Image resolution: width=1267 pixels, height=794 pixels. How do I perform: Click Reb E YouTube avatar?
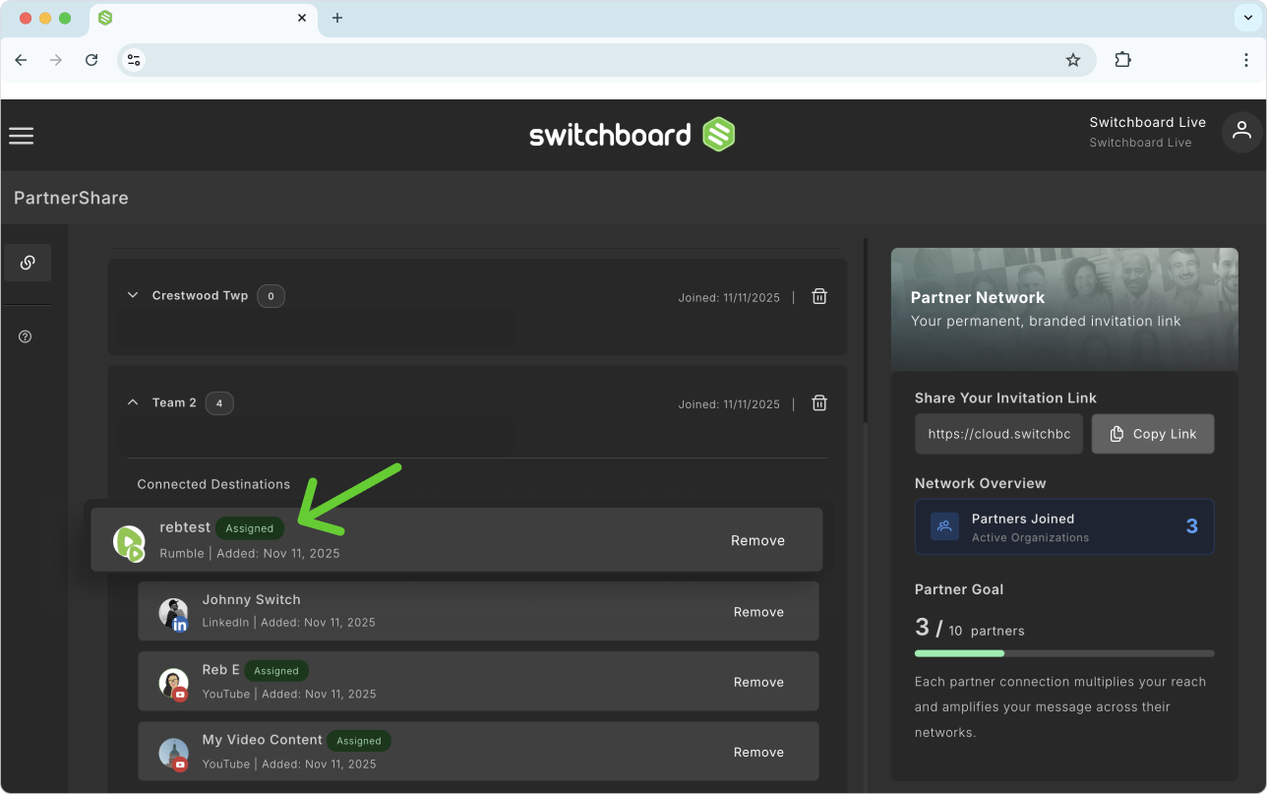[x=174, y=683]
